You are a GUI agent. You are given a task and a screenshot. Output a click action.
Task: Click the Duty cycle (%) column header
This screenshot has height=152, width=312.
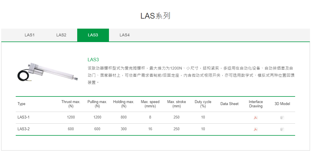point(203,104)
